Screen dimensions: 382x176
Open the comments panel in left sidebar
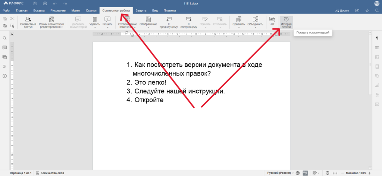(5, 48)
